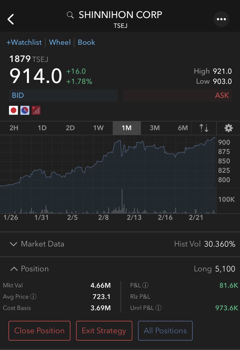Tap the Exit Strategy button
Image resolution: width=240 pixels, height=350 pixels.
coord(104,330)
